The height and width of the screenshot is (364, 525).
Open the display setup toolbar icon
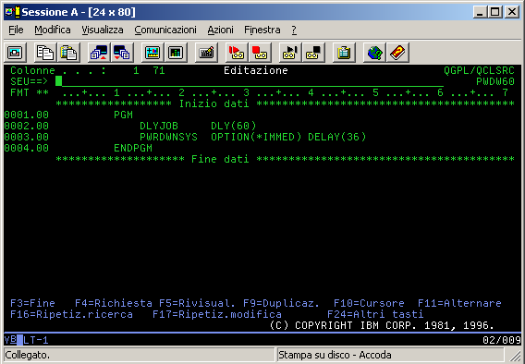[x=153, y=53]
